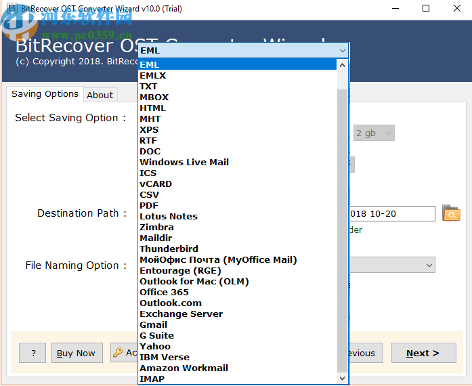Select G Suite in the list

pyautogui.click(x=237, y=335)
